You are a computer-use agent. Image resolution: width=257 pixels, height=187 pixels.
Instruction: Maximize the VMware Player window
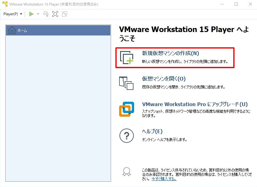coord(236,4)
